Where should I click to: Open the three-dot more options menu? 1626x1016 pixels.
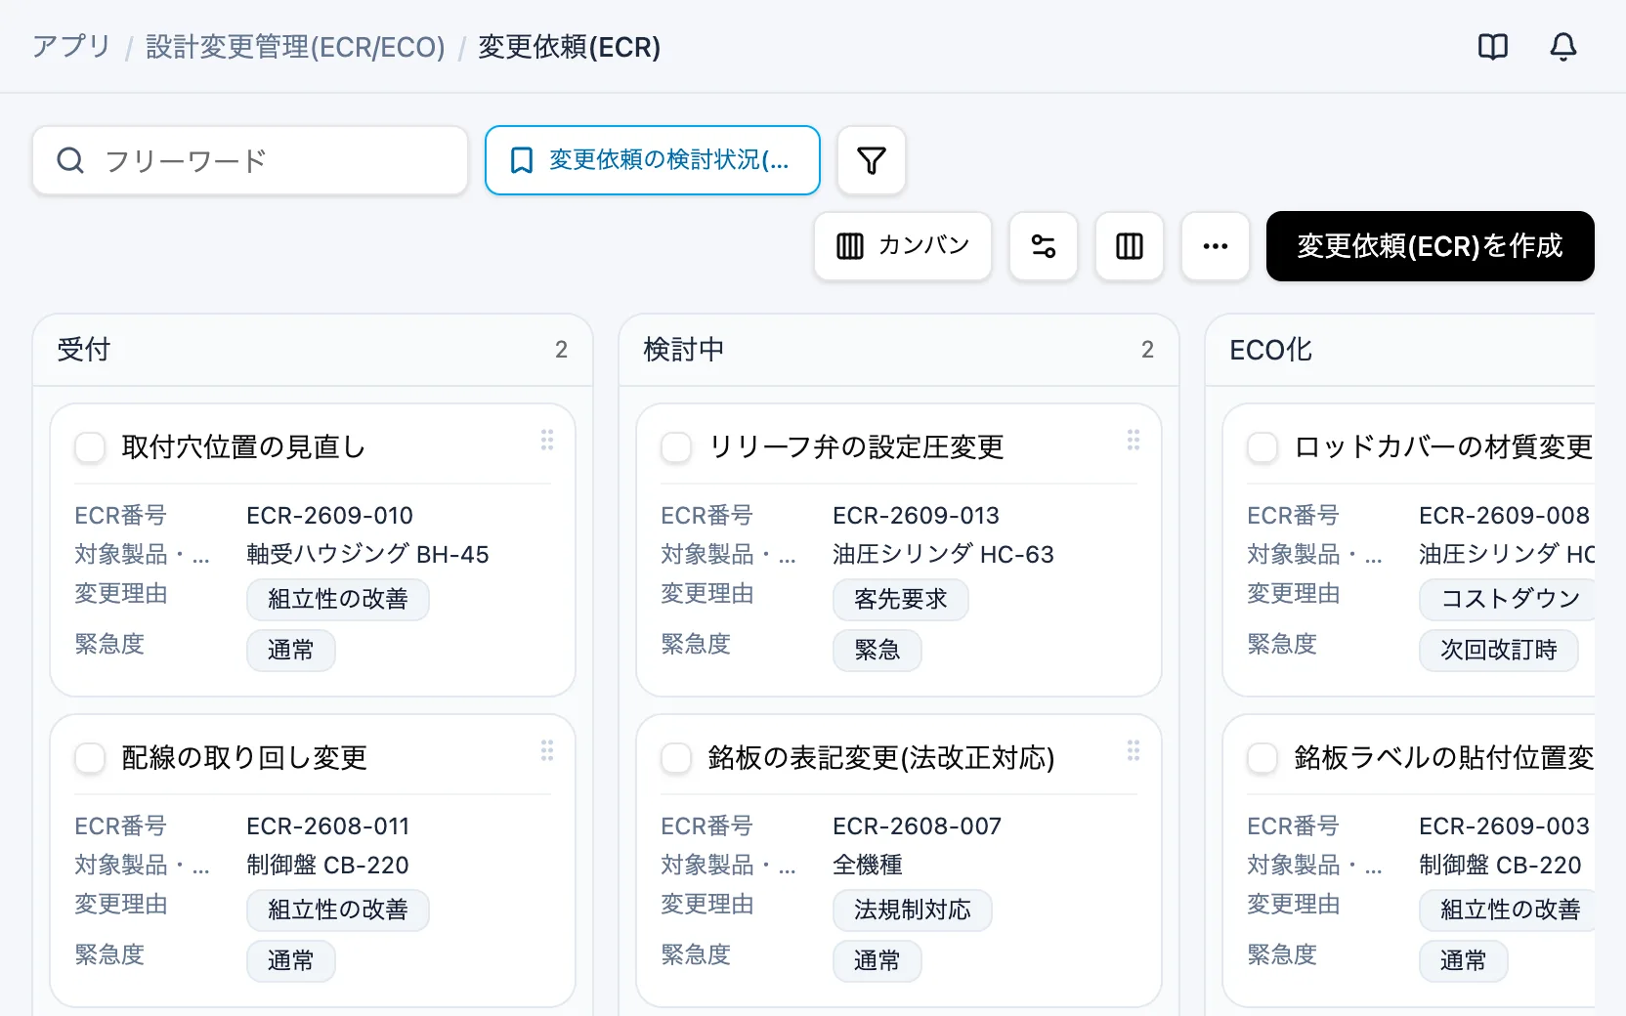click(x=1216, y=246)
